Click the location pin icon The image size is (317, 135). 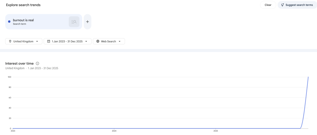click(10, 41)
